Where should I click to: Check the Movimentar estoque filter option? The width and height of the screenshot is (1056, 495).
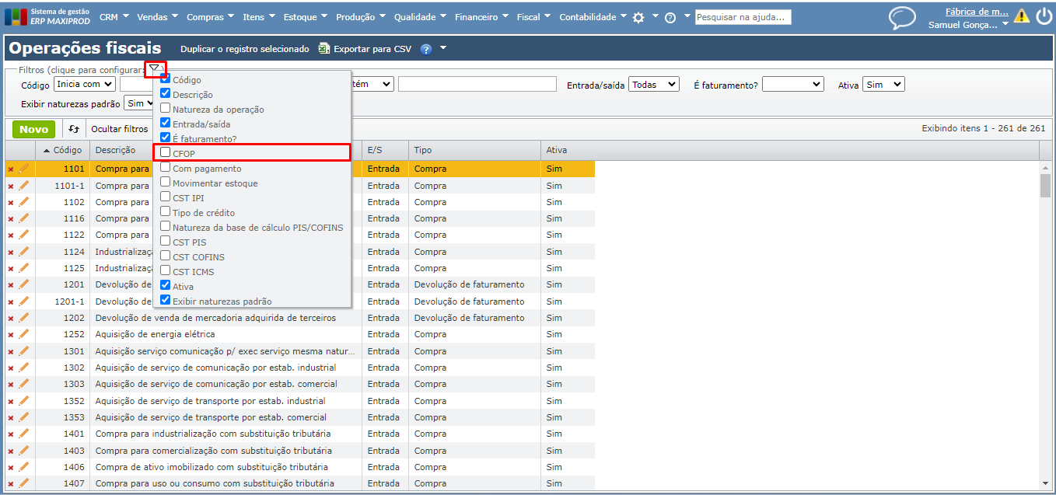click(x=166, y=183)
